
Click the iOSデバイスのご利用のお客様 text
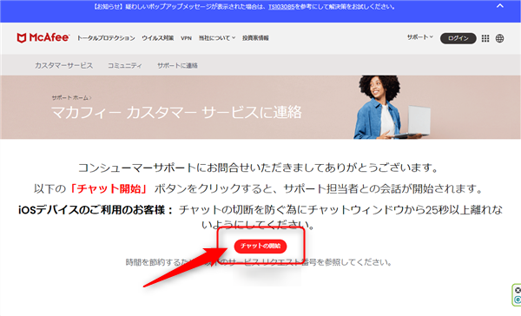coord(96,210)
